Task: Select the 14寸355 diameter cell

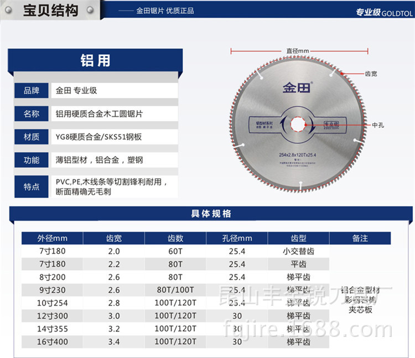Action: 52,329
